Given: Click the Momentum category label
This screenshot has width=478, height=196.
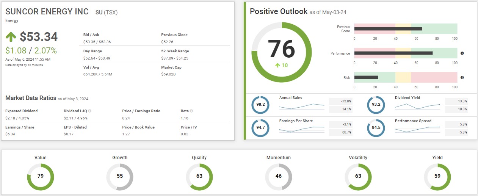Looking at the screenshot, I should coord(279,158).
